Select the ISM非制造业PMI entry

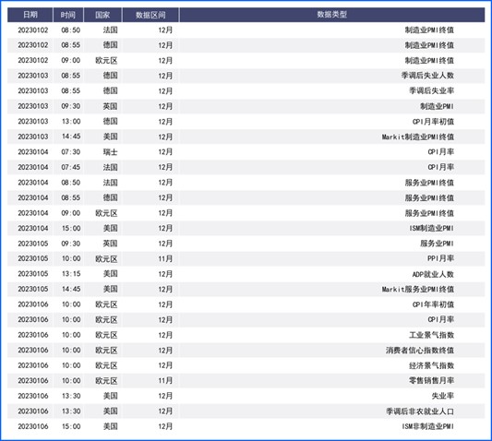(x=427, y=426)
